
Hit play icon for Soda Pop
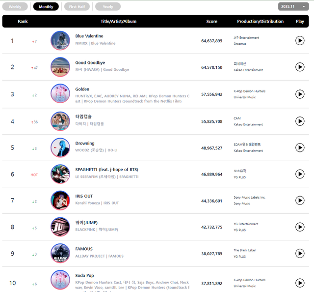tap(300, 283)
